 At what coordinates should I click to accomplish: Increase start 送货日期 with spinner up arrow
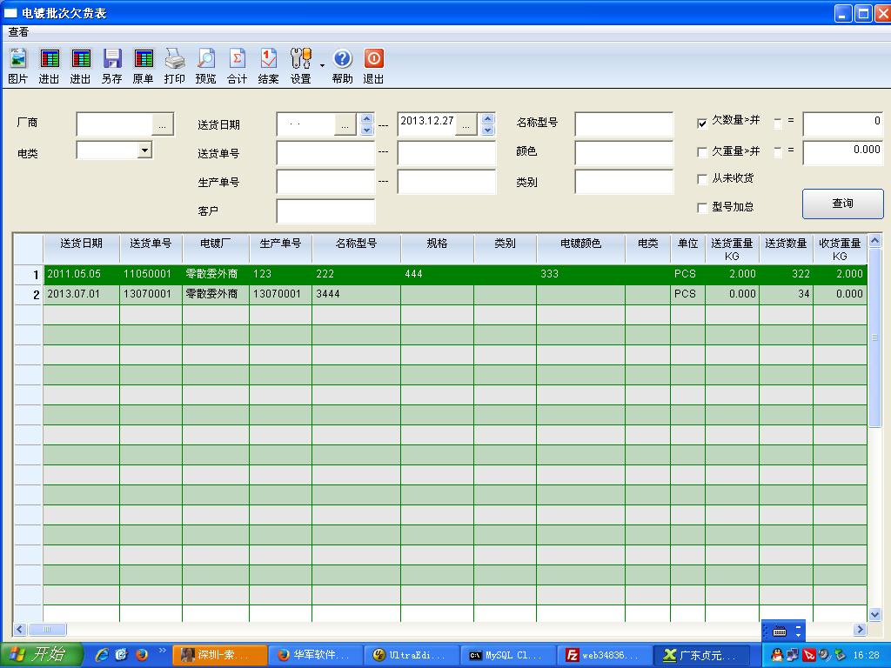point(366,119)
